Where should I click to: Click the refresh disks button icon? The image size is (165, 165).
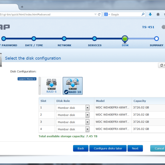click(x=162, y=65)
